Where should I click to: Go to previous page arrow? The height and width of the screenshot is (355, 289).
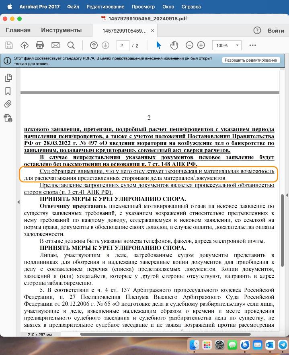(x=94, y=45)
